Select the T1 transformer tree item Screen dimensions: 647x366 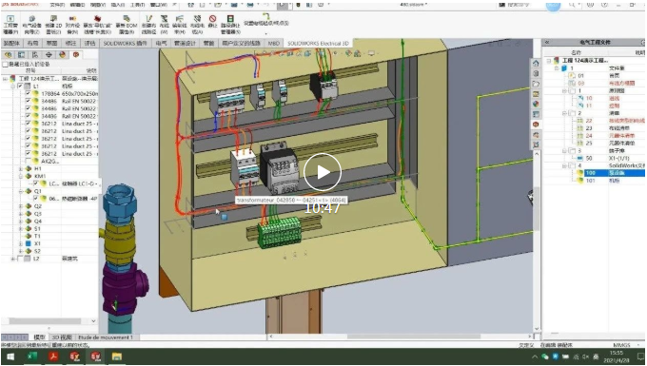click(x=37, y=236)
